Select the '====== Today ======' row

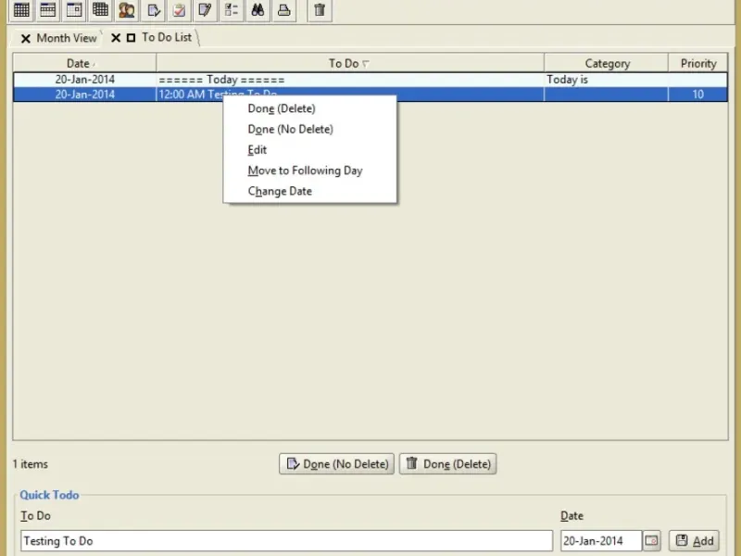tap(370, 80)
